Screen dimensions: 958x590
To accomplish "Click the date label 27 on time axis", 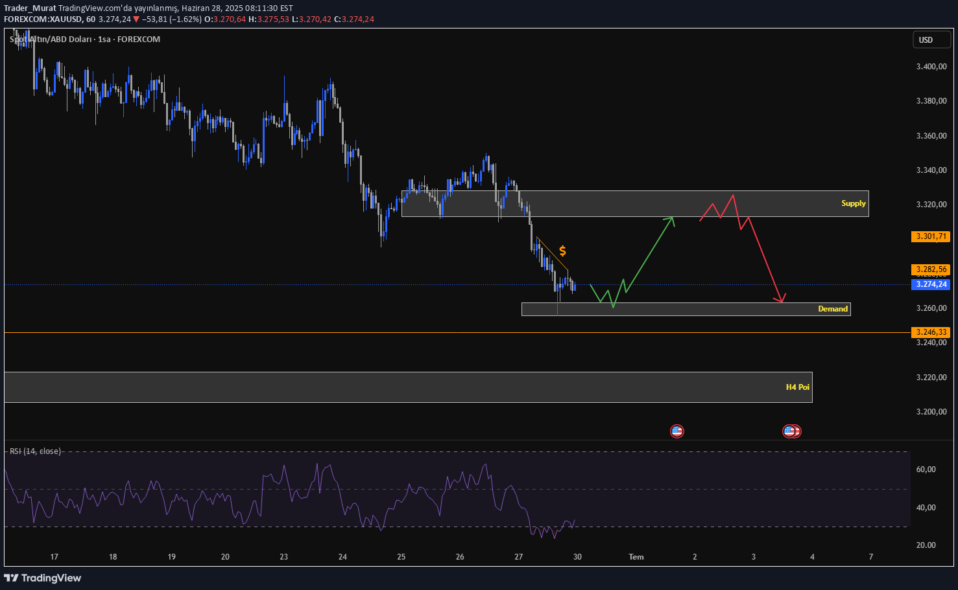I will (x=519, y=557).
